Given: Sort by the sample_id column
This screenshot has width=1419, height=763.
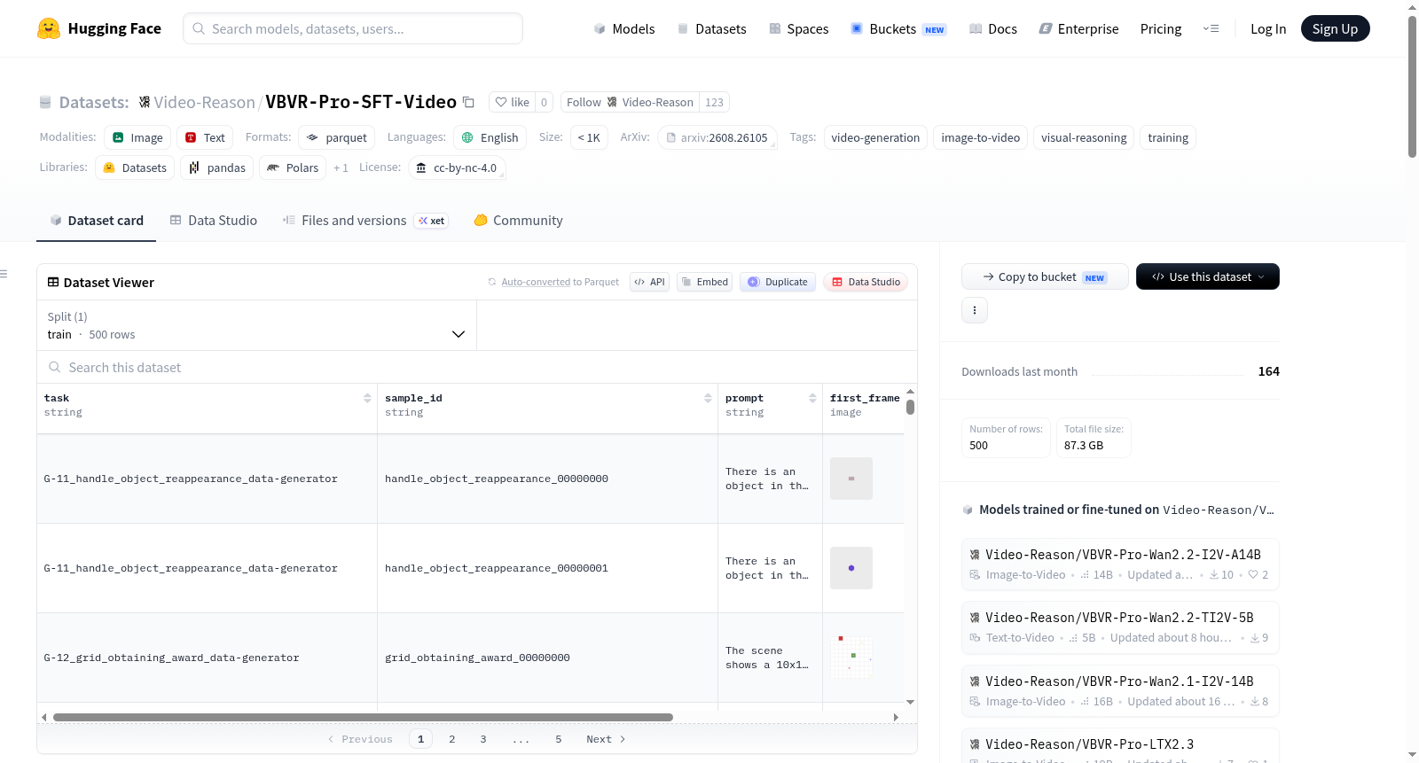Looking at the screenshot, I should [x=708, y=399].
